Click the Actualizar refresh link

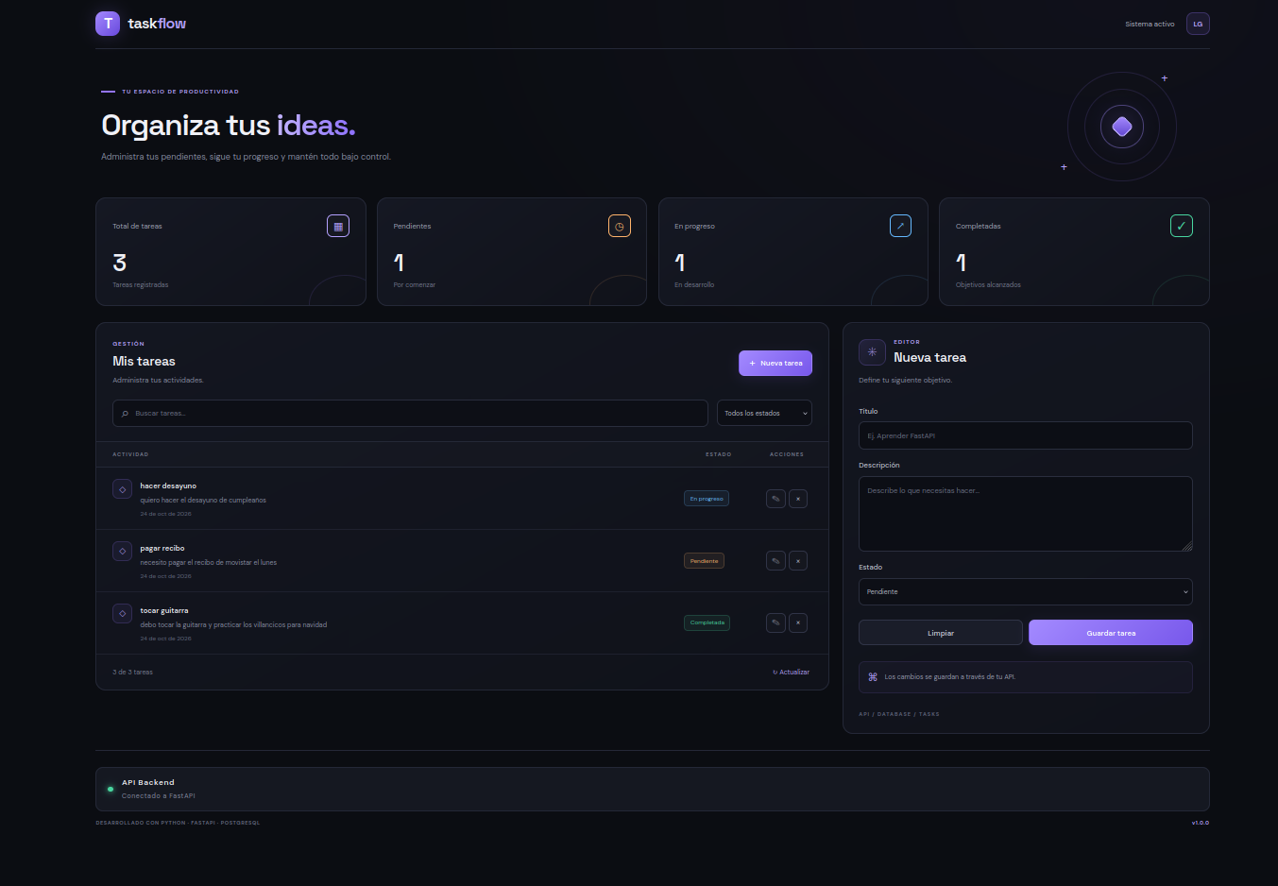pyautogui.click(x=792, y=673)
